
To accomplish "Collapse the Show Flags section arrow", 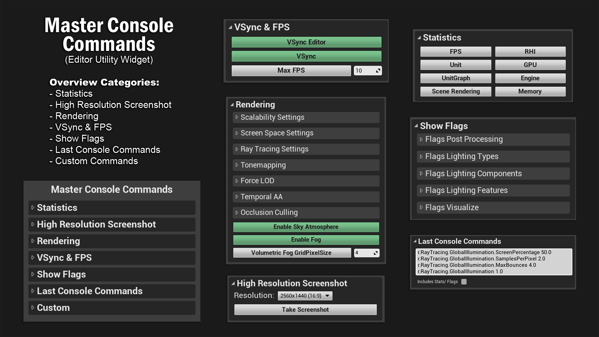I will [416, 126].
